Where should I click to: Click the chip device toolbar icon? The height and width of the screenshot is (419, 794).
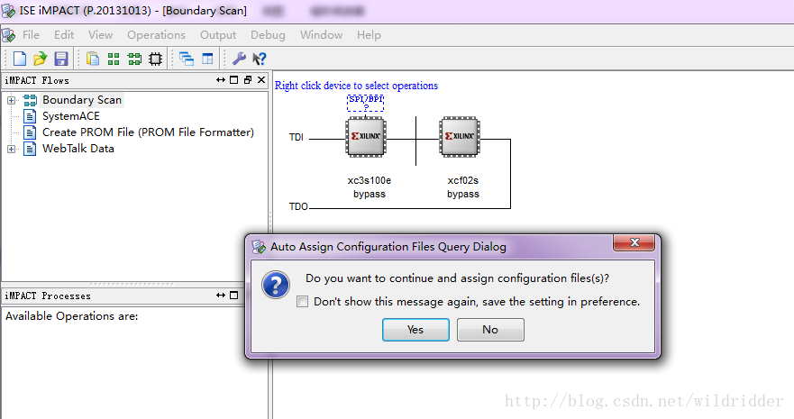(x=155, y=59)
